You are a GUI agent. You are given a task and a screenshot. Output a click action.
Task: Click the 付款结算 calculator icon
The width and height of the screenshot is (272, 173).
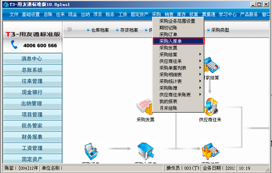212,65
